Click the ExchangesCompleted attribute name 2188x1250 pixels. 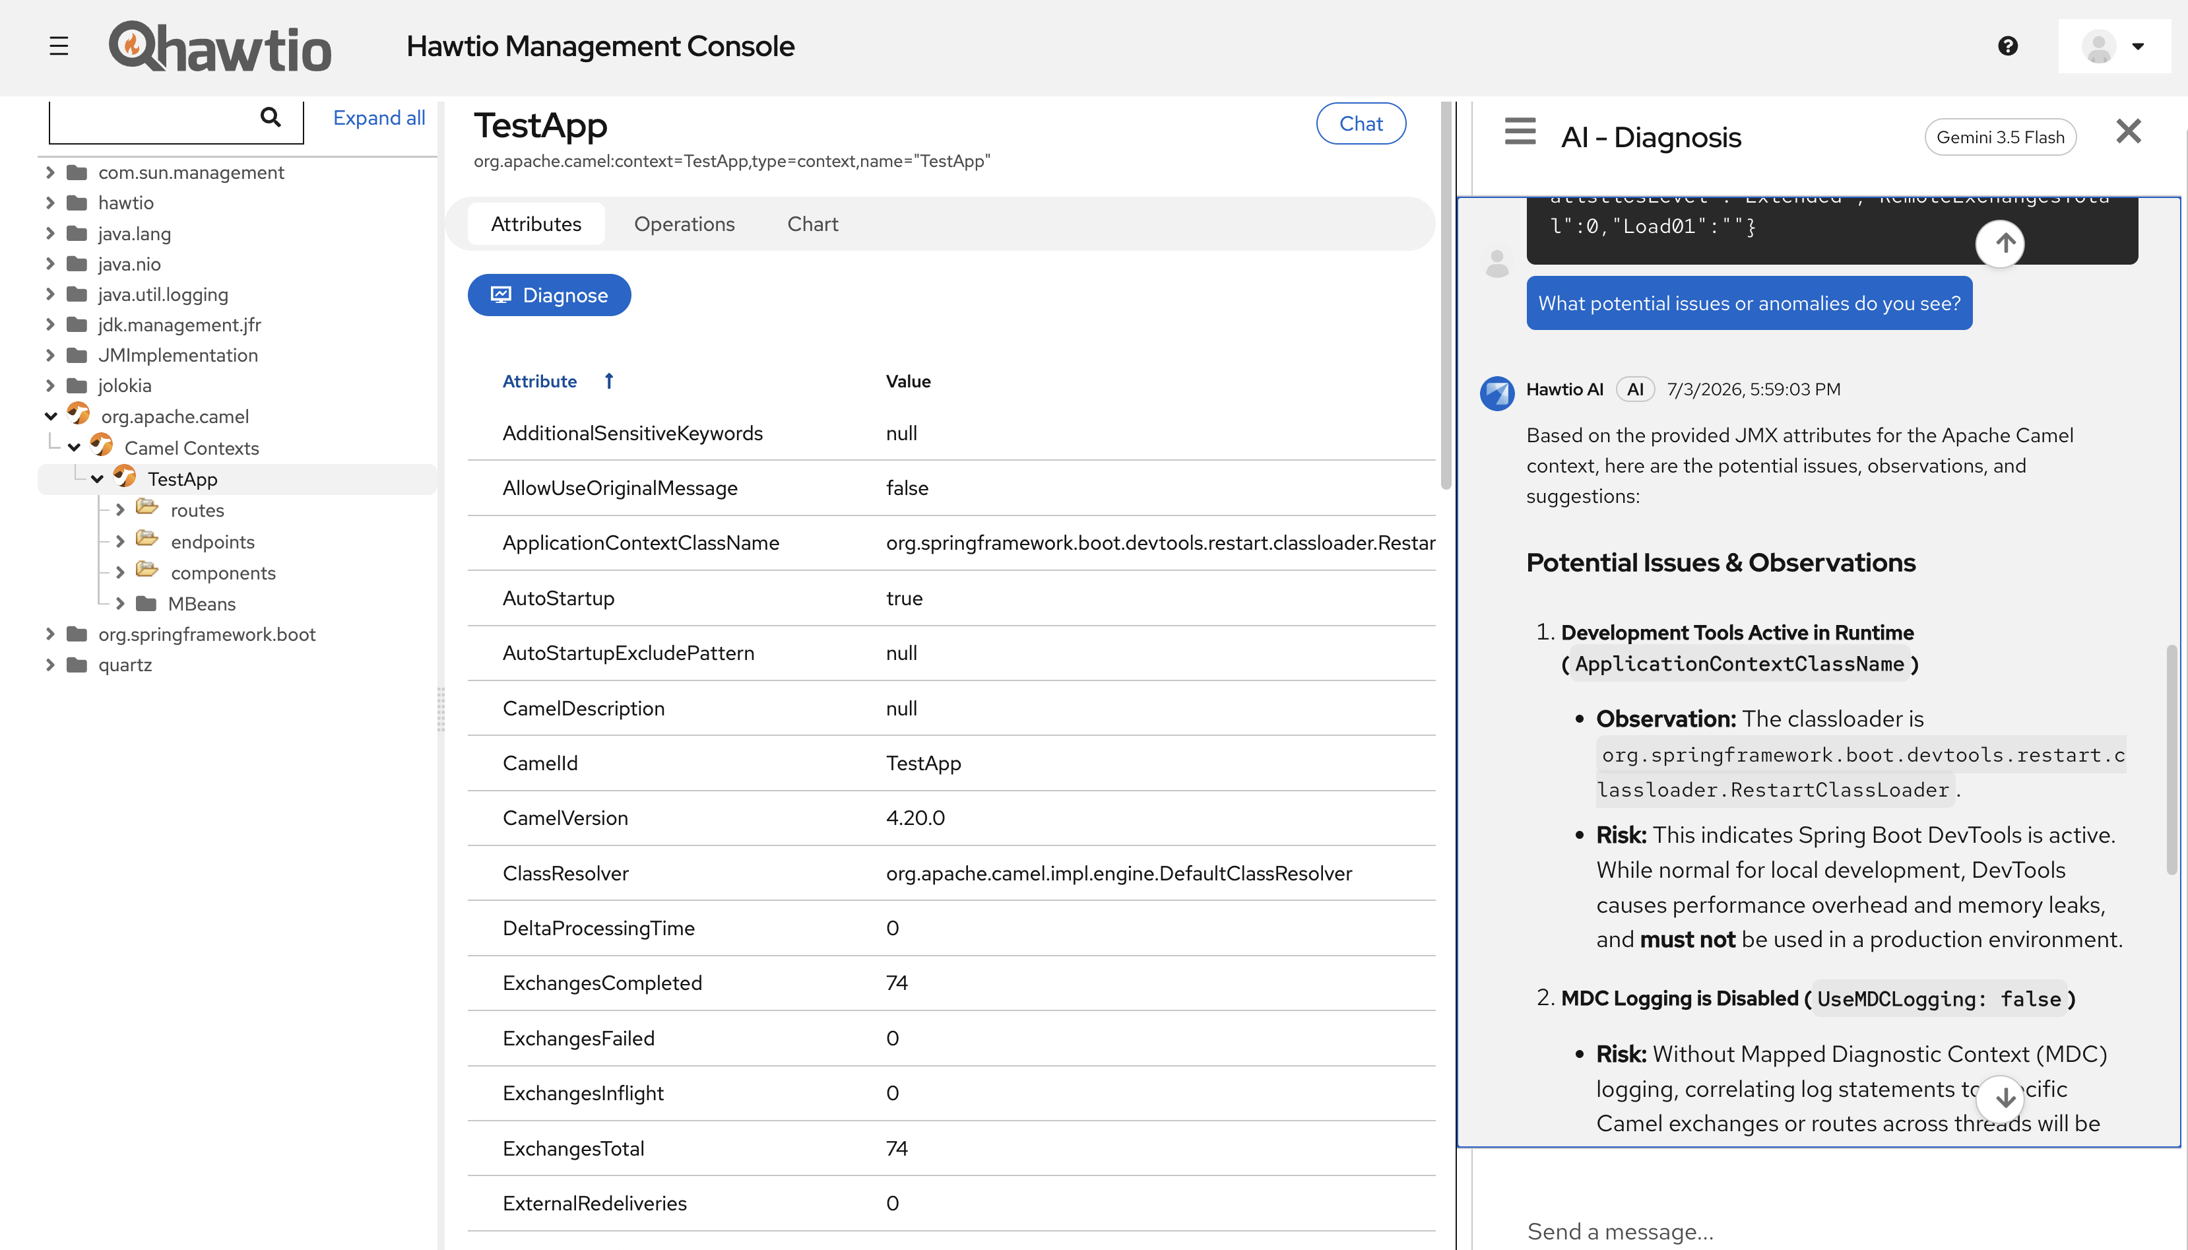[602, 983]
